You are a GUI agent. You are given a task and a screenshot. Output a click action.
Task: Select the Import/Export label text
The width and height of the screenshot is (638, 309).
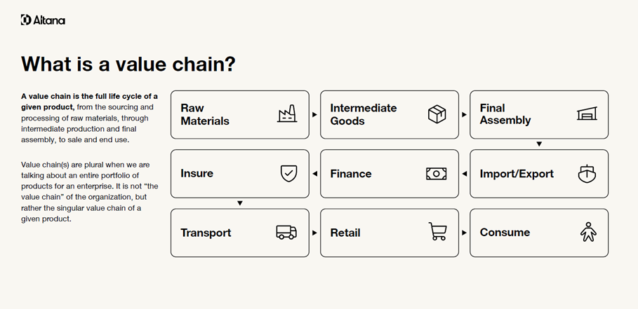(517, 174)
